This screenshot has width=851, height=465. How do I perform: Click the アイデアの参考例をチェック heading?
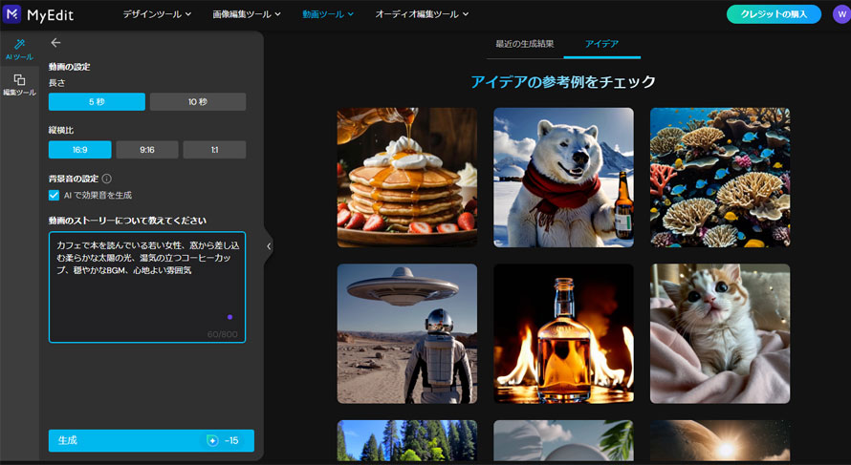(563, 82)
